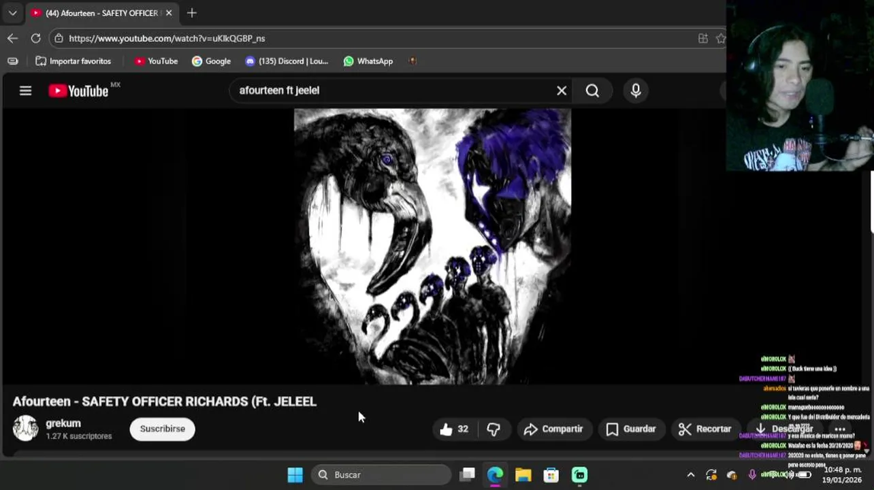Share the video via the Compartir button
Image resolution: width=874 pixels, height=490 pixels.
[553, 429]
